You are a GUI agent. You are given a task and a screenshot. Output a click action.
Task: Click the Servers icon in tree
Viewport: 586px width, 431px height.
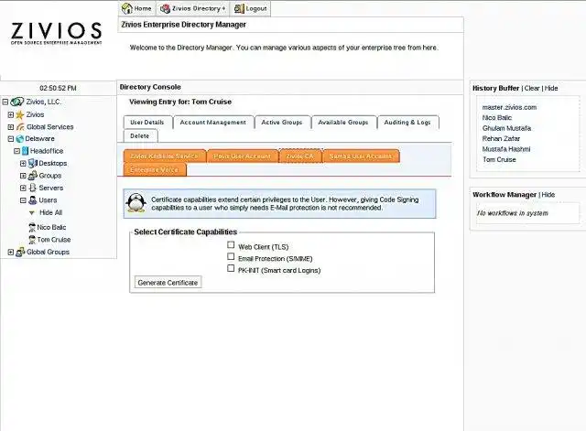click(33, 188)
